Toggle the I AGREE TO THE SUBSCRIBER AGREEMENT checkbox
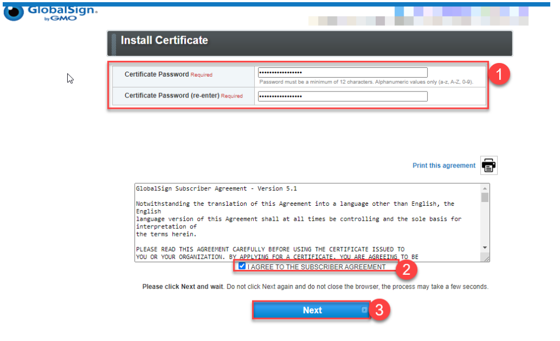Screen dimensions: 560x341 click(x=241, y=266)
